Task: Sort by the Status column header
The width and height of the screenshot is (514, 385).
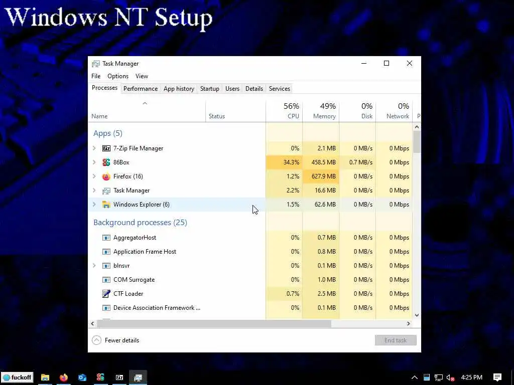Action: point(236,111)
